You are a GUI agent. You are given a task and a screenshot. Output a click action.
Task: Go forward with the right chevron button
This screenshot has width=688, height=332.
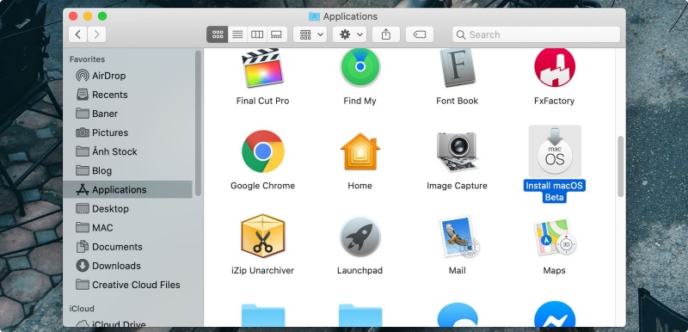click(x=96, y=34)
